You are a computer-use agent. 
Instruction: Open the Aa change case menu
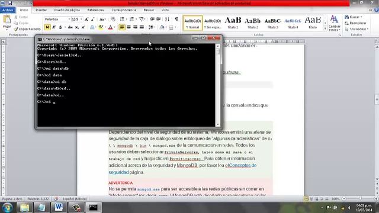click(x=102, y=19)
